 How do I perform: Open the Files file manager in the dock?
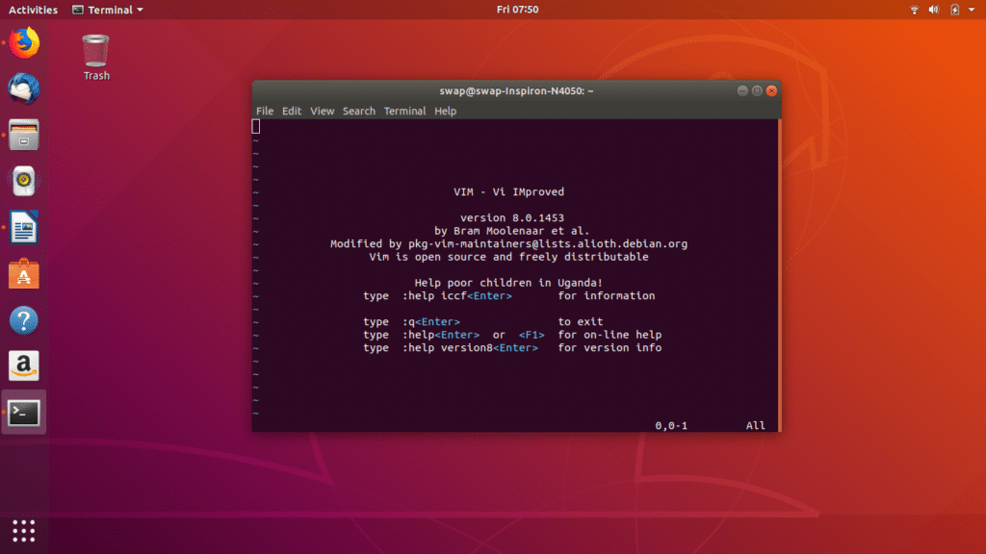tap(23, 135)
